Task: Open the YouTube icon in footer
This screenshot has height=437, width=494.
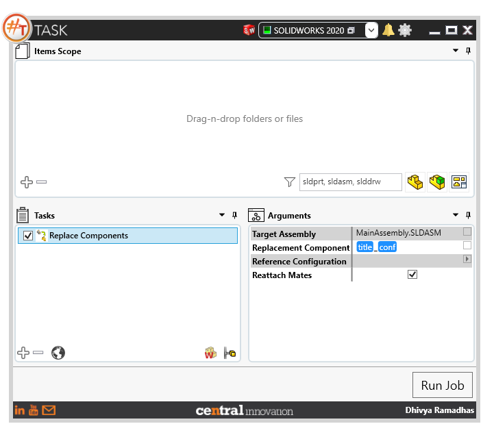Action: pyautogui.click(x=34, y=410)
